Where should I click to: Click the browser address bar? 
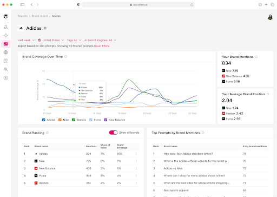point(138,5)
